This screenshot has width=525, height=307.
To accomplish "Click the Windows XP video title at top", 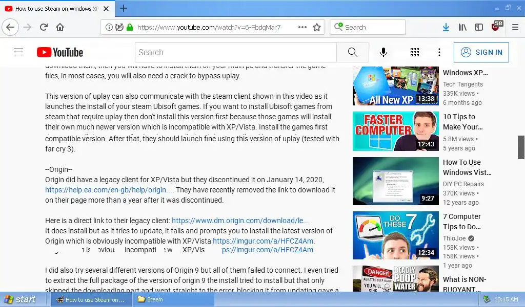I will pyautogui.click(x=466, y=73).
